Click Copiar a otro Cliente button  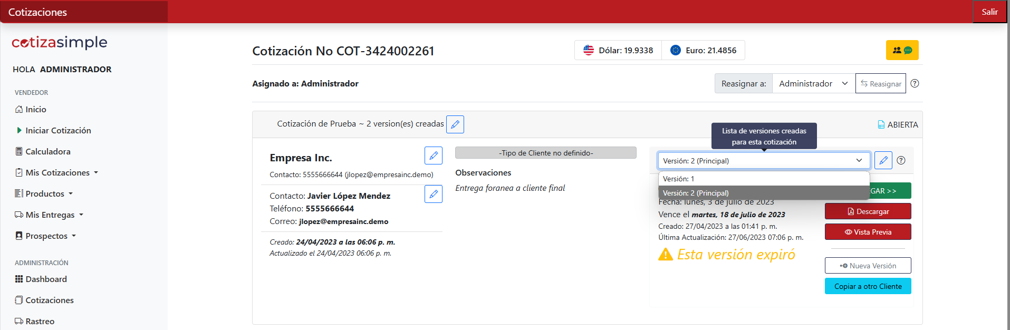point(868,286)
